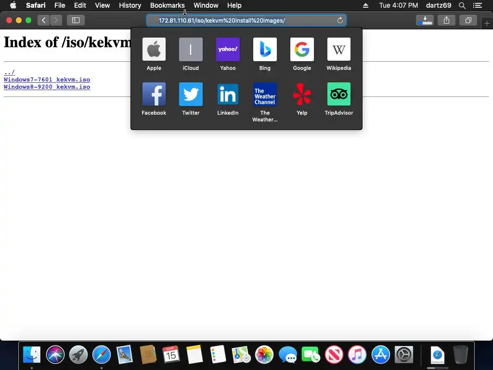The image size is (493, 370).
Task: Open the File menu
Action: (x=60, y=5)
